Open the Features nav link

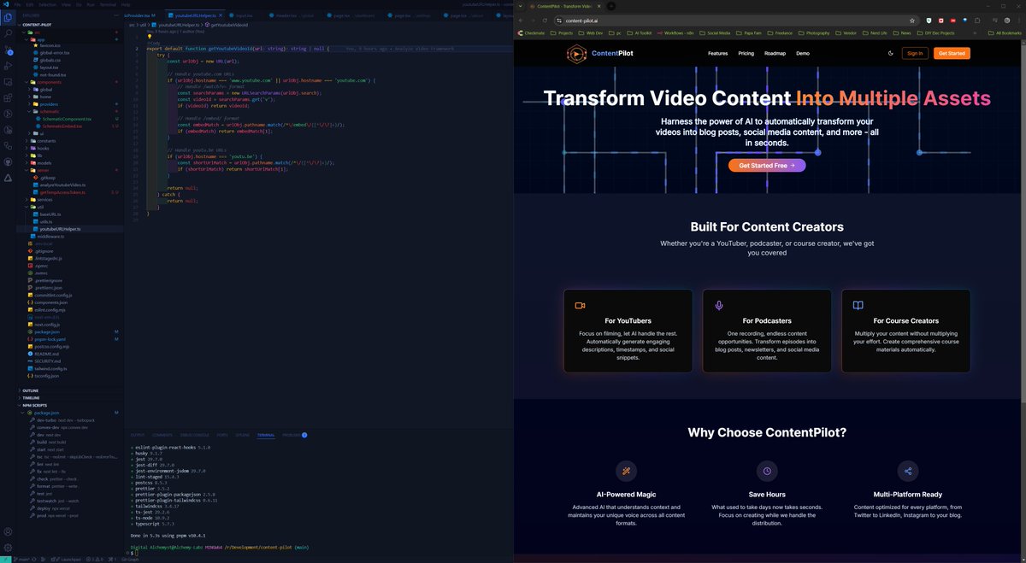tap(718, 53)
